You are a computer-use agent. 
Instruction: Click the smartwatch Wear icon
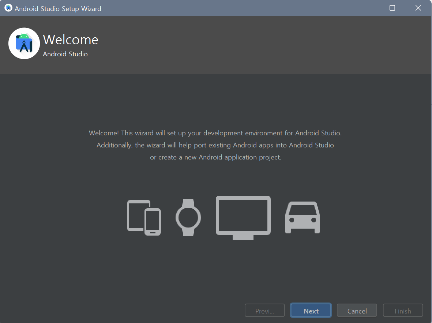[x=188, y=217]
